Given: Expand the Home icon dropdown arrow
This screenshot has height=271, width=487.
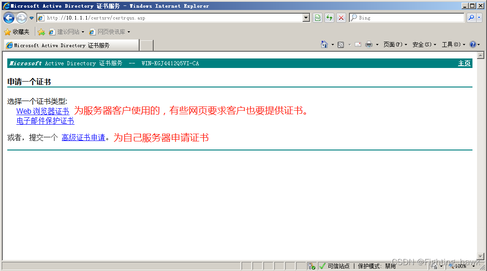Looking at the screenshot, I should [x=333, y=44].
